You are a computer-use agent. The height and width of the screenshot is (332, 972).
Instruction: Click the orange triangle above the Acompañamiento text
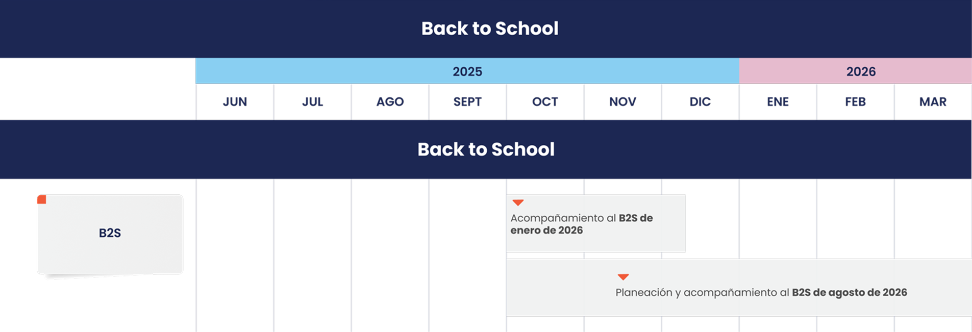coord(518,202)
